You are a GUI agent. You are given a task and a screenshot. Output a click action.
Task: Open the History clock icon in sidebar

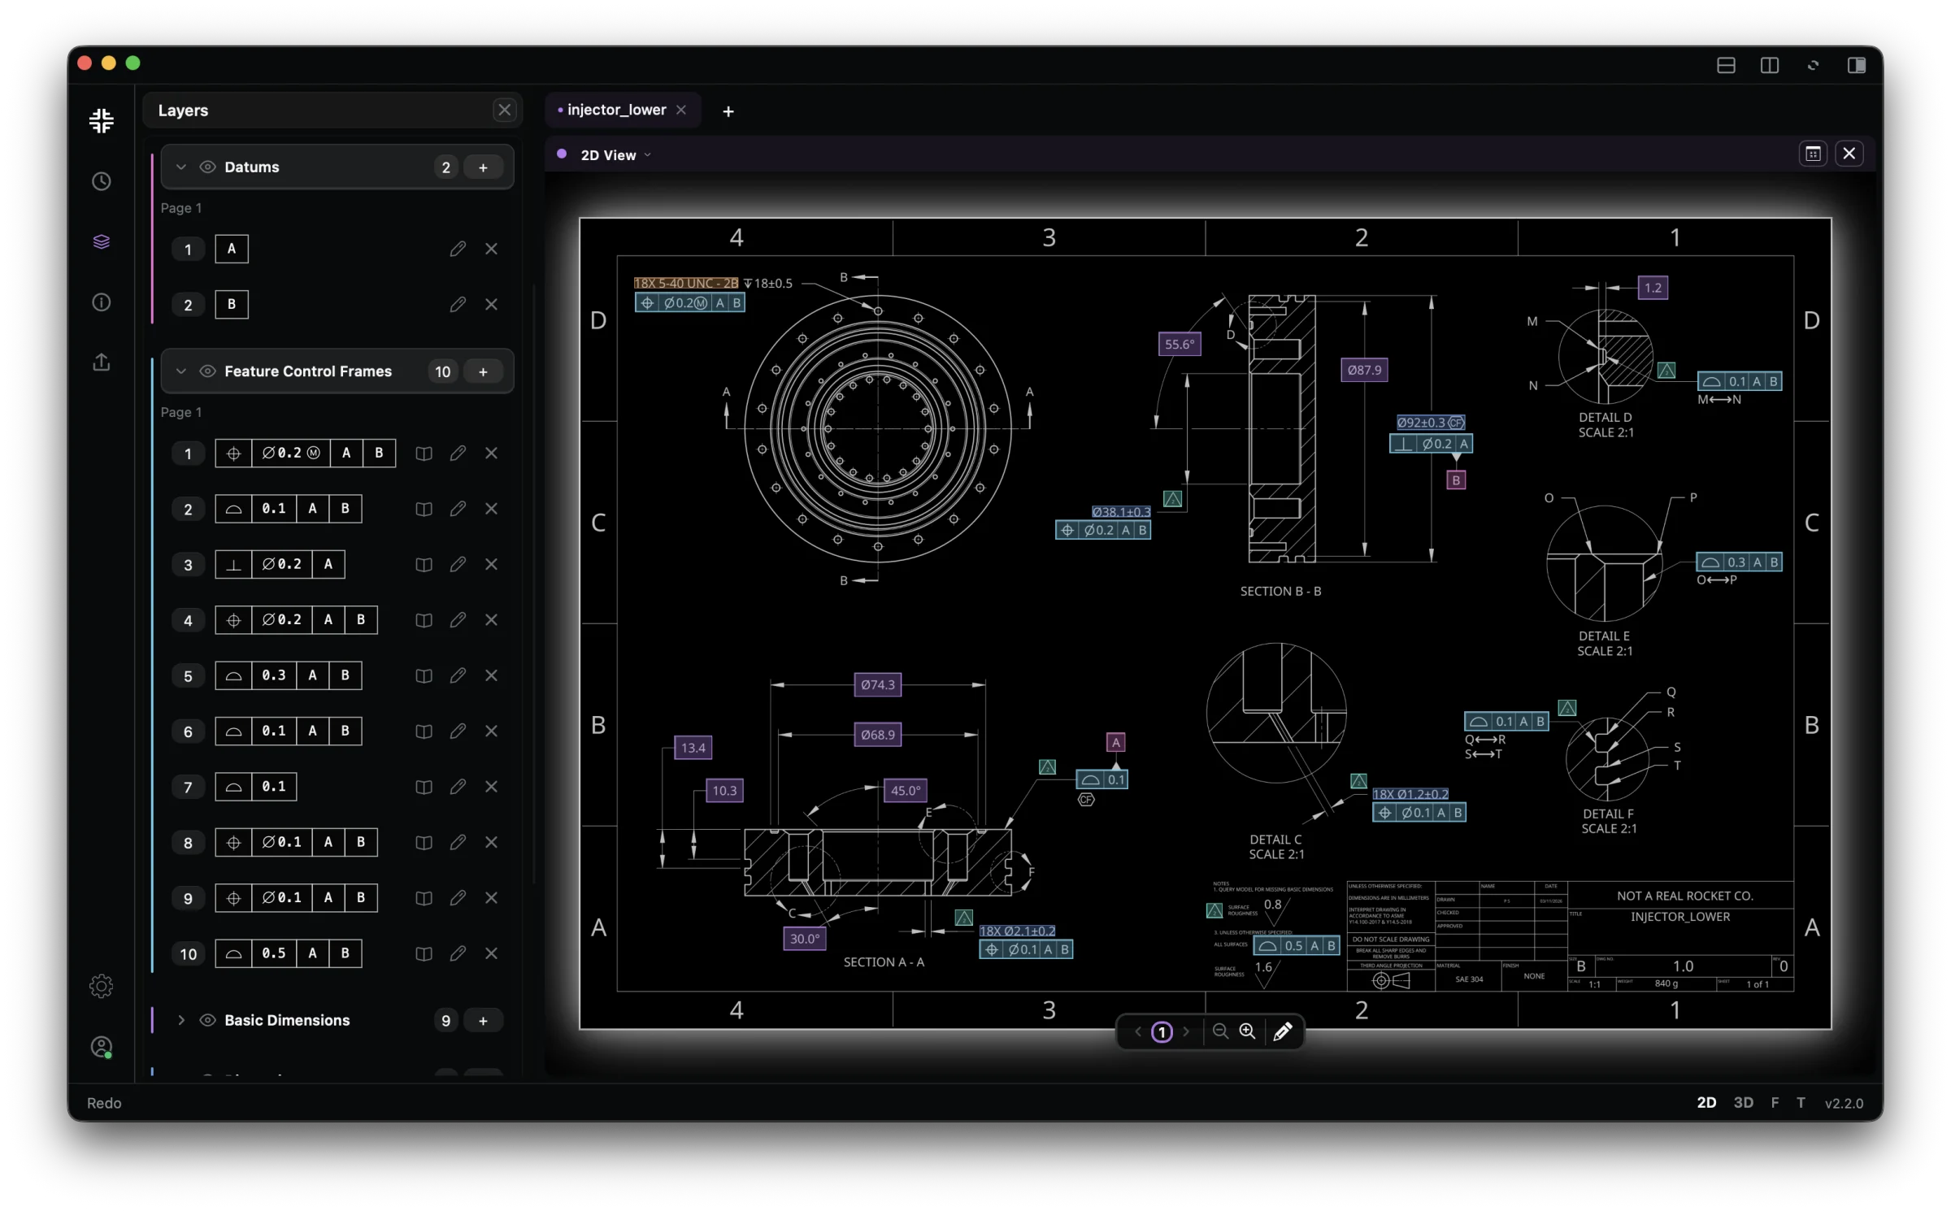[102, 181]
